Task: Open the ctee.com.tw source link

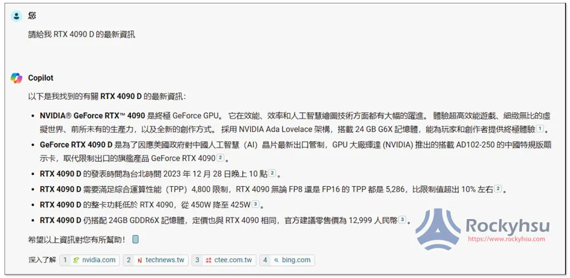Action: [x=224, y=260]
